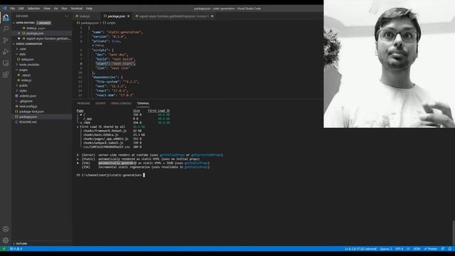Open the Search view in the activity bar

[x=6, y=28]
